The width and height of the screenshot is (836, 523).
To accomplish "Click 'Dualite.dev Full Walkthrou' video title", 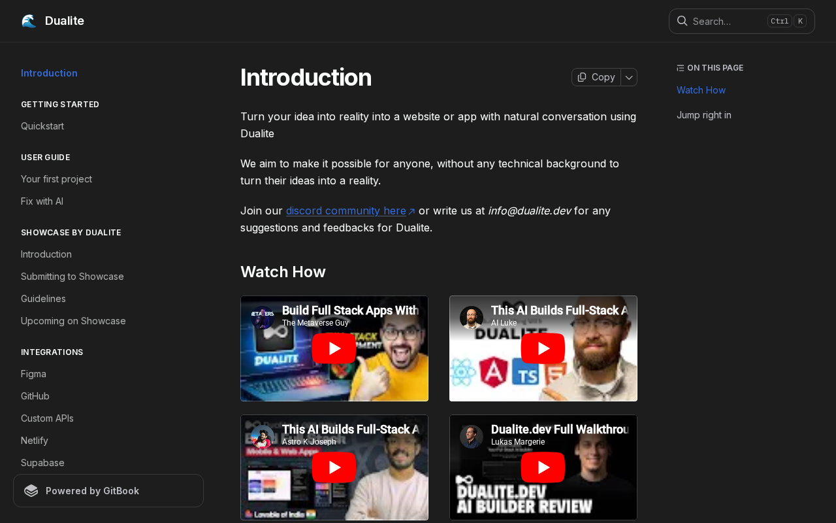I will 560,430.
